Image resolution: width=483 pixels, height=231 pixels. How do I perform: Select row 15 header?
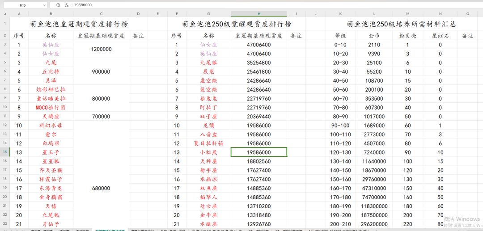(5, 152)
